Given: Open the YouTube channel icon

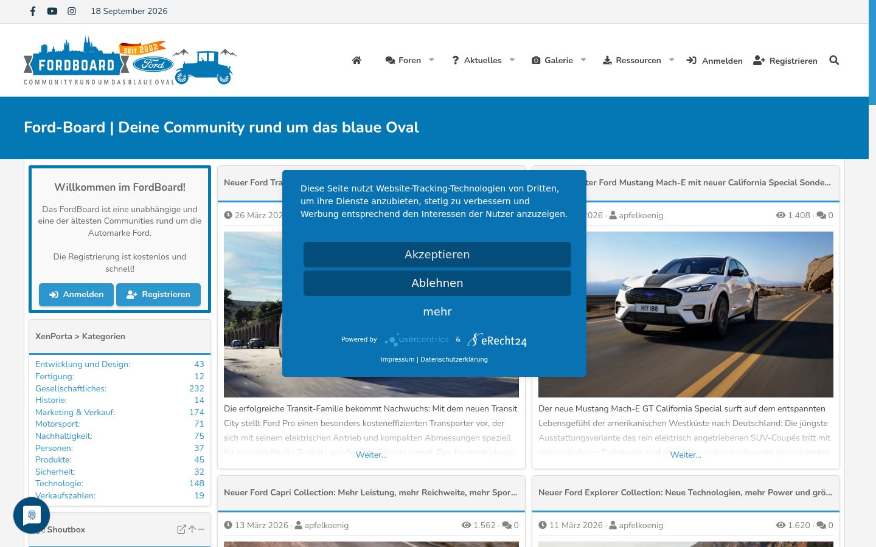Looking at the screenshot, I should click(52, 11).
